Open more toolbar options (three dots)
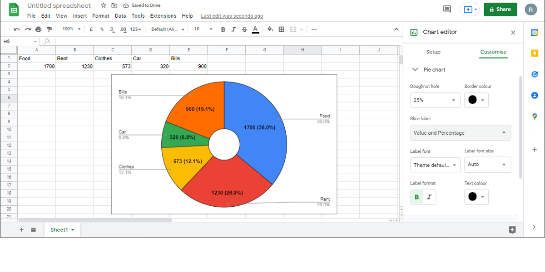This screenshot has height=272, width=545. tap(314, 29)
